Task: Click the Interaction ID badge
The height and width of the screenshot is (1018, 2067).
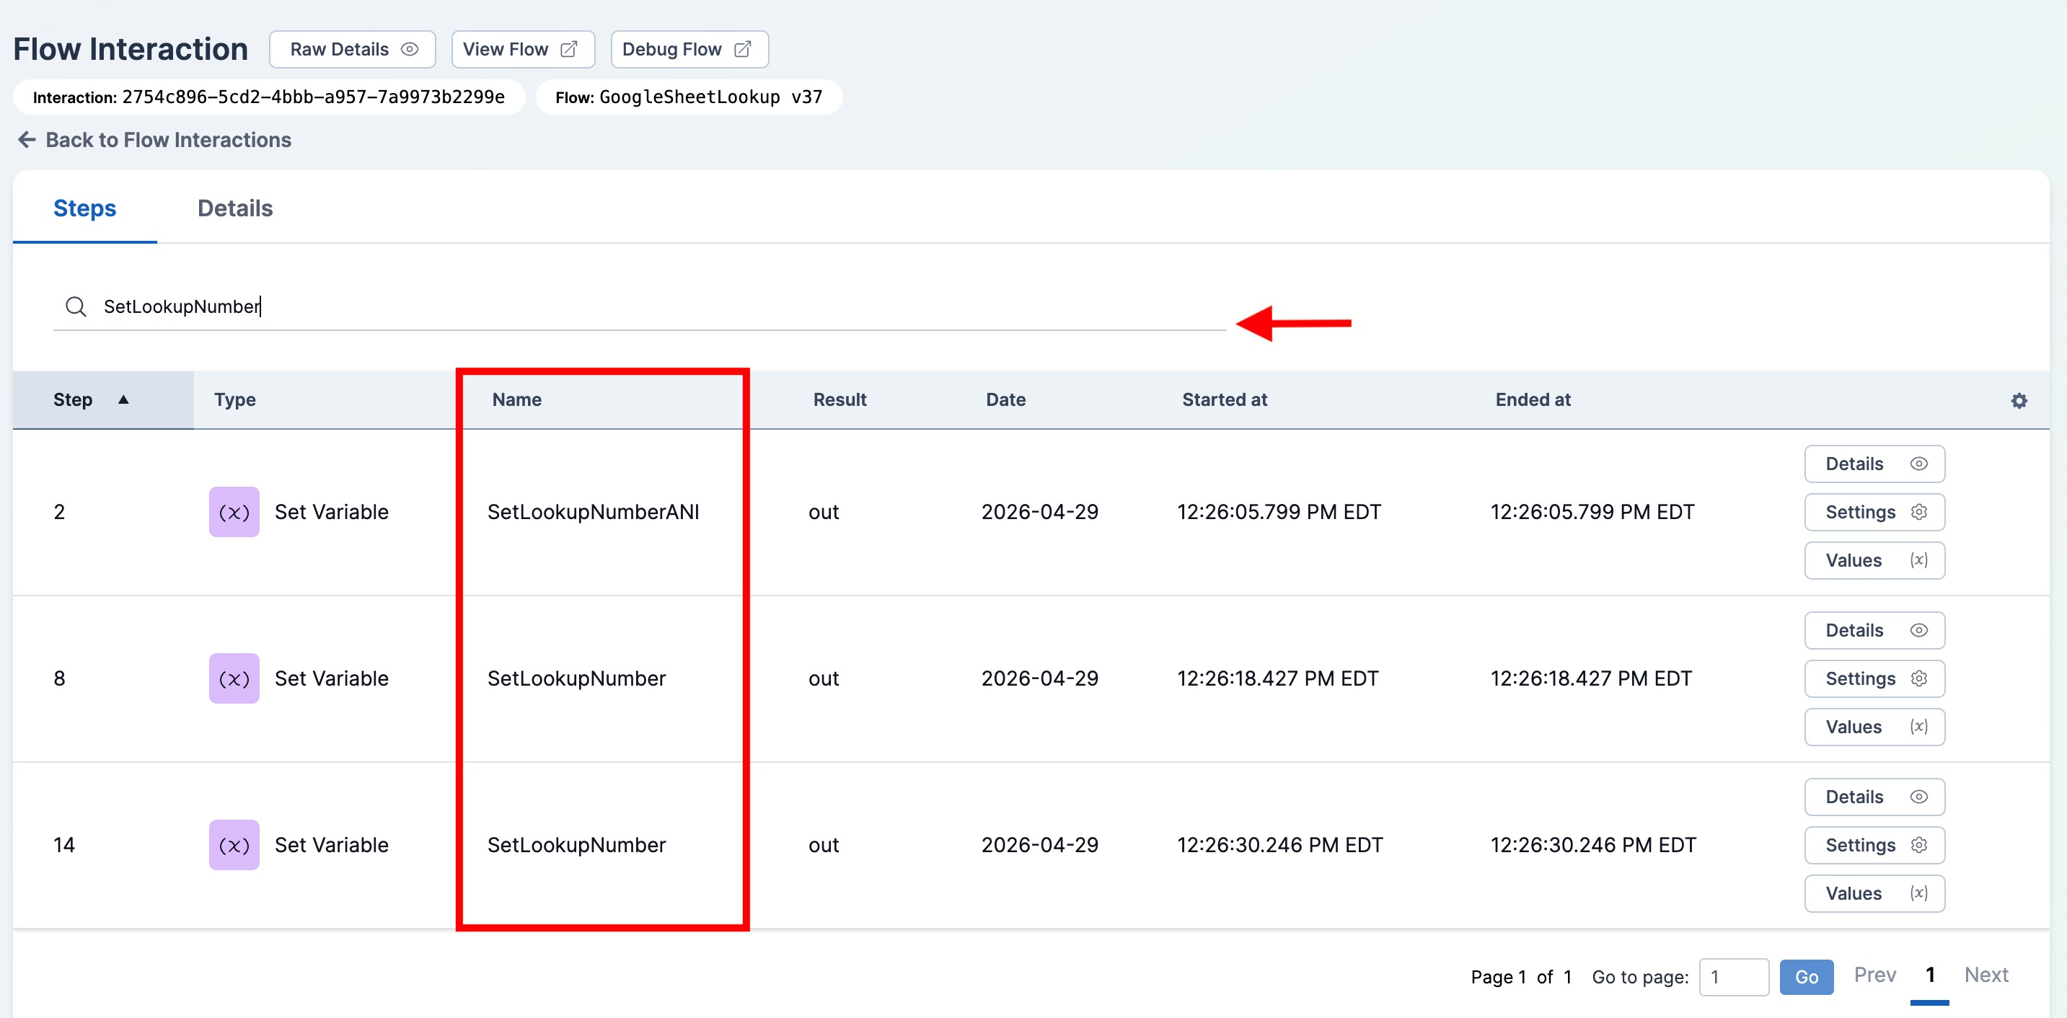Action: (269, 97)
